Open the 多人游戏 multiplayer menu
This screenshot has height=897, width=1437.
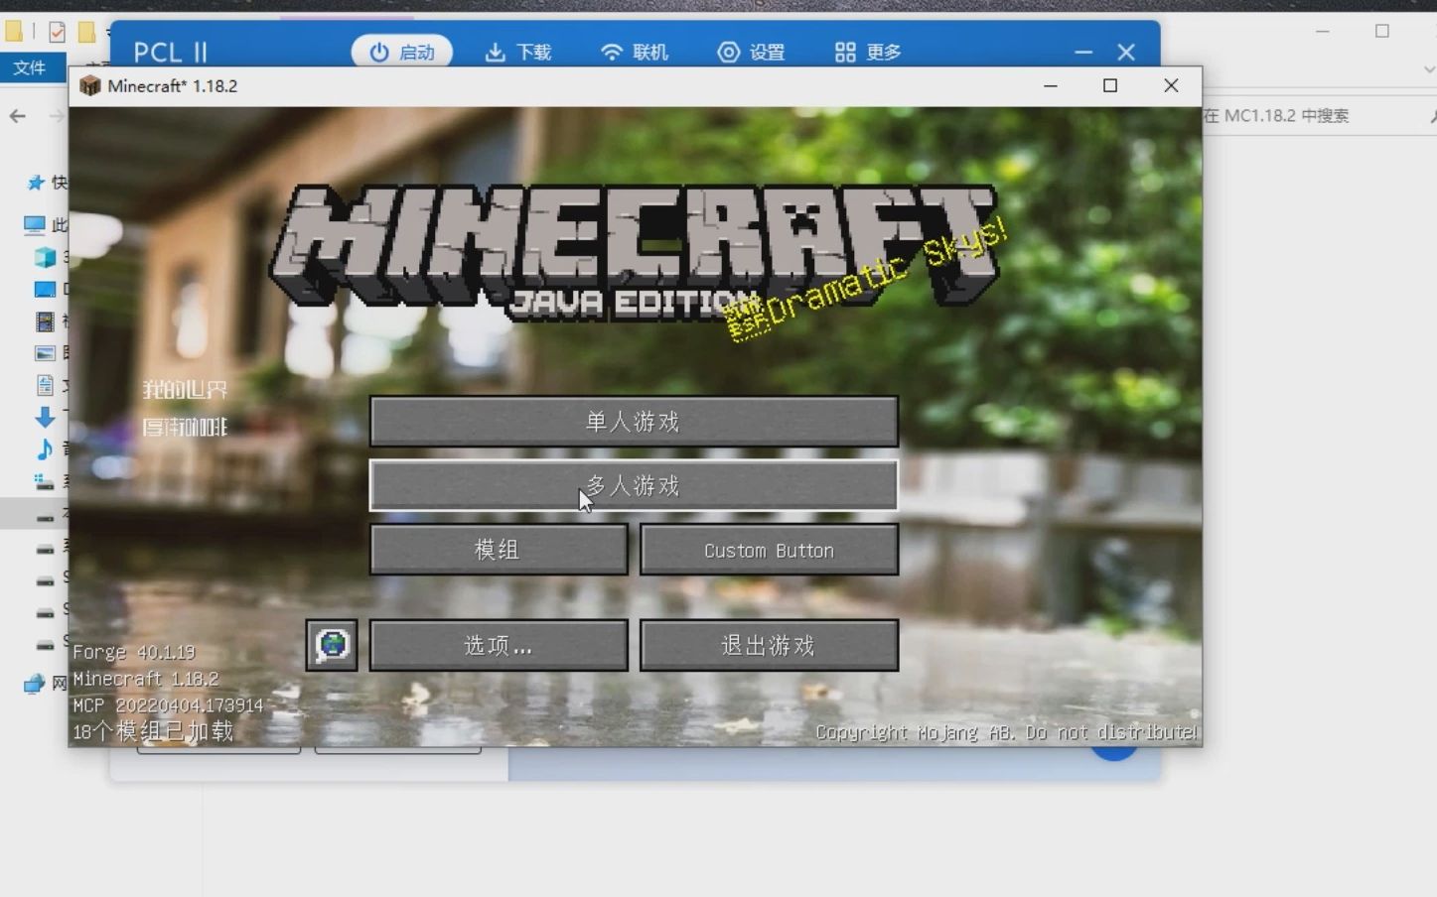click(634, 485)
